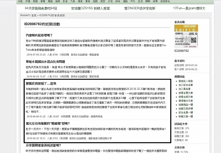
Task: Open the 蘋果 category in top navigation
Action: [58, 1]
